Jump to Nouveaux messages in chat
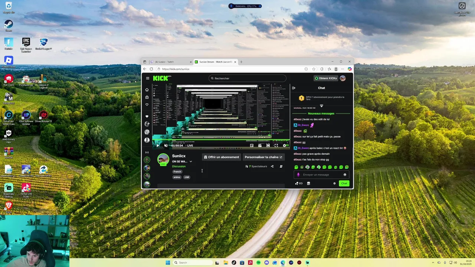475x267 pixels. click(x=321, y=113)
